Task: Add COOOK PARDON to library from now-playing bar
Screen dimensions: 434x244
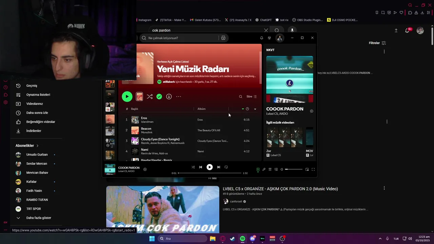Action: coord(145,169)
